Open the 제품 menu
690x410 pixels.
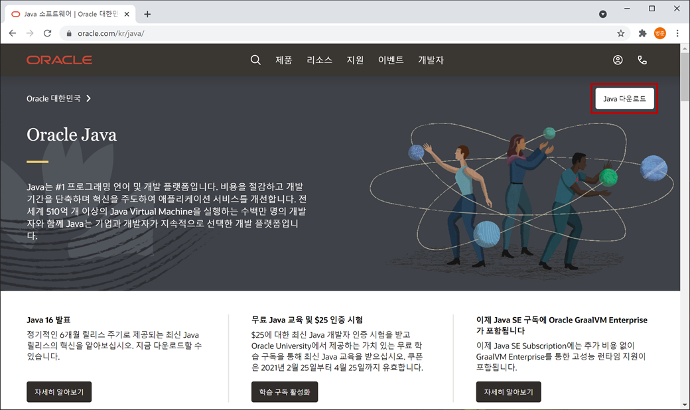click(284, 60)
